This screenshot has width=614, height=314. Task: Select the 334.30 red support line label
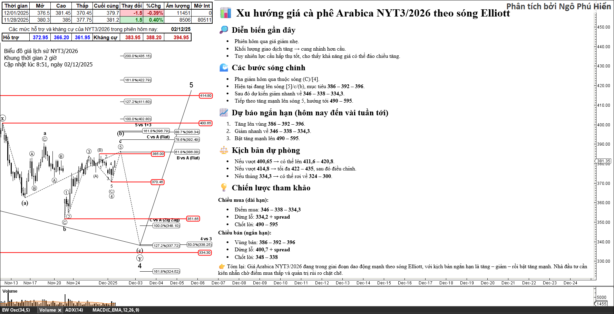pos(205,253)
